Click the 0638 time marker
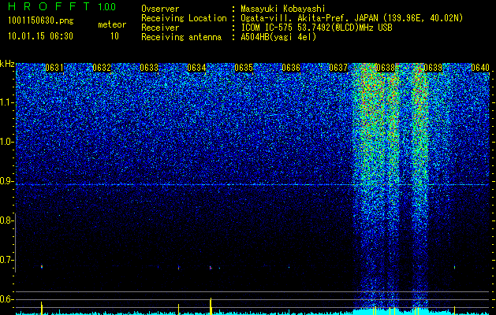Image resolution: width=496 pixels, height=315 pixels. (386, 68)
